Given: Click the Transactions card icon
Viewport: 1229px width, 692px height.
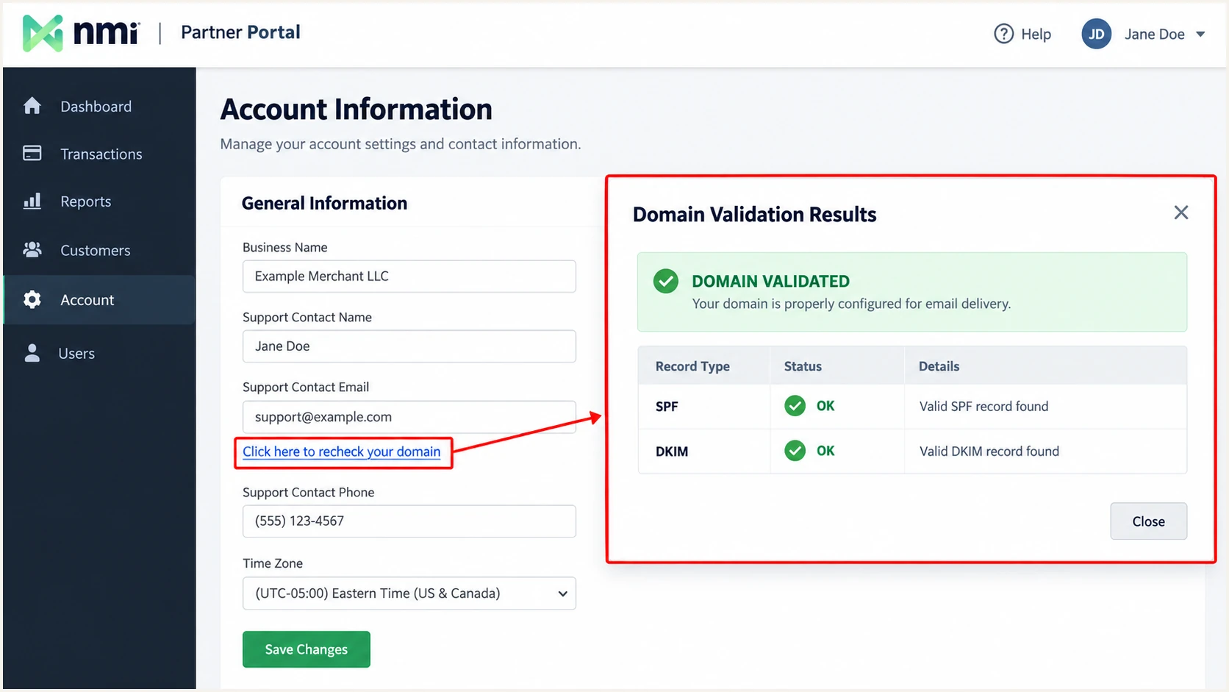Looking at the screenshot, I should click(x=32, y=153).
